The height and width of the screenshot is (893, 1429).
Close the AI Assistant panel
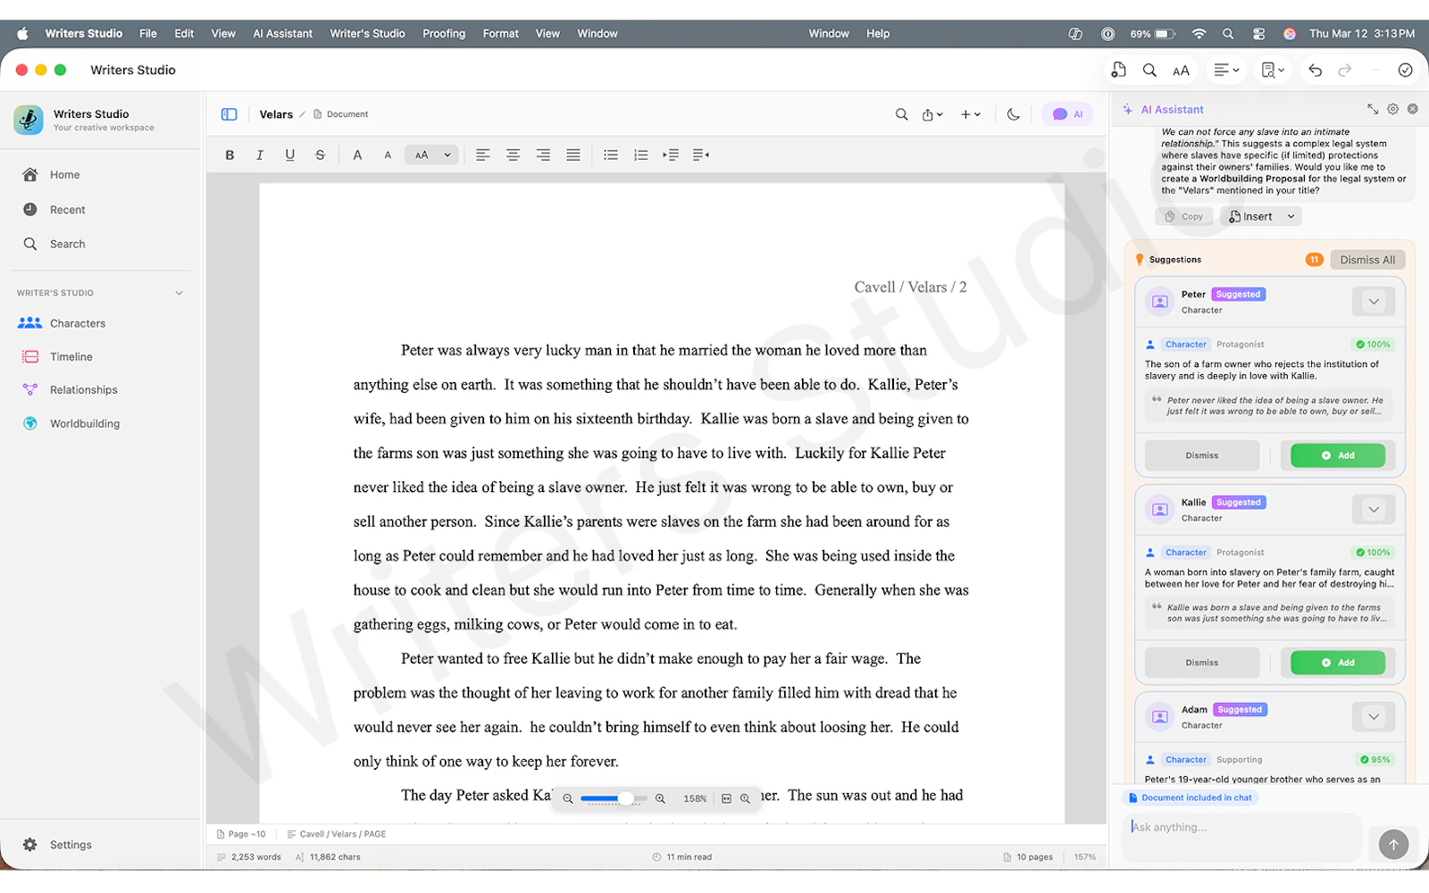1412,109
